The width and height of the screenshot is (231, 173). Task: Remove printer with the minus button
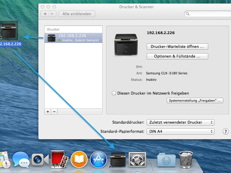54,112
